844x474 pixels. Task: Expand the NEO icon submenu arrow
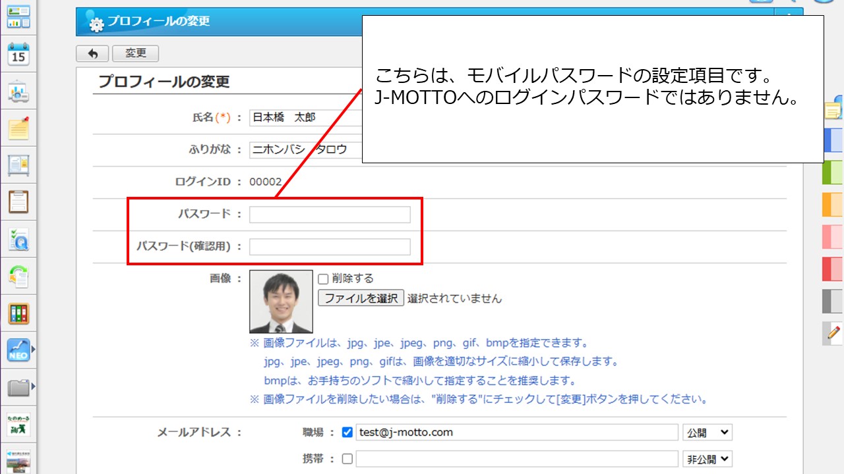point(33,350)
